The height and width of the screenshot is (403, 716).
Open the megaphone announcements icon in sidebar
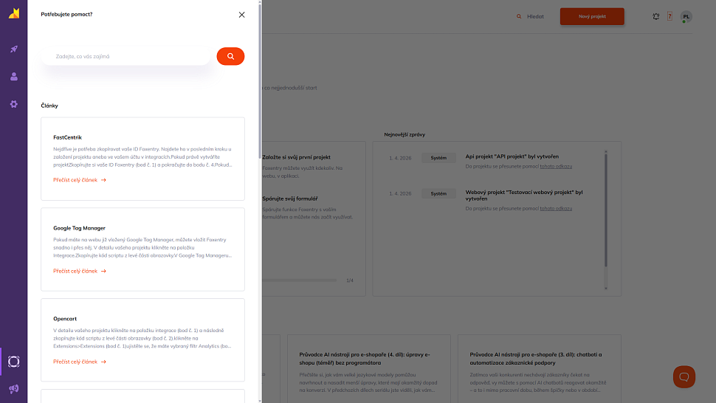[x=14, y=389]
